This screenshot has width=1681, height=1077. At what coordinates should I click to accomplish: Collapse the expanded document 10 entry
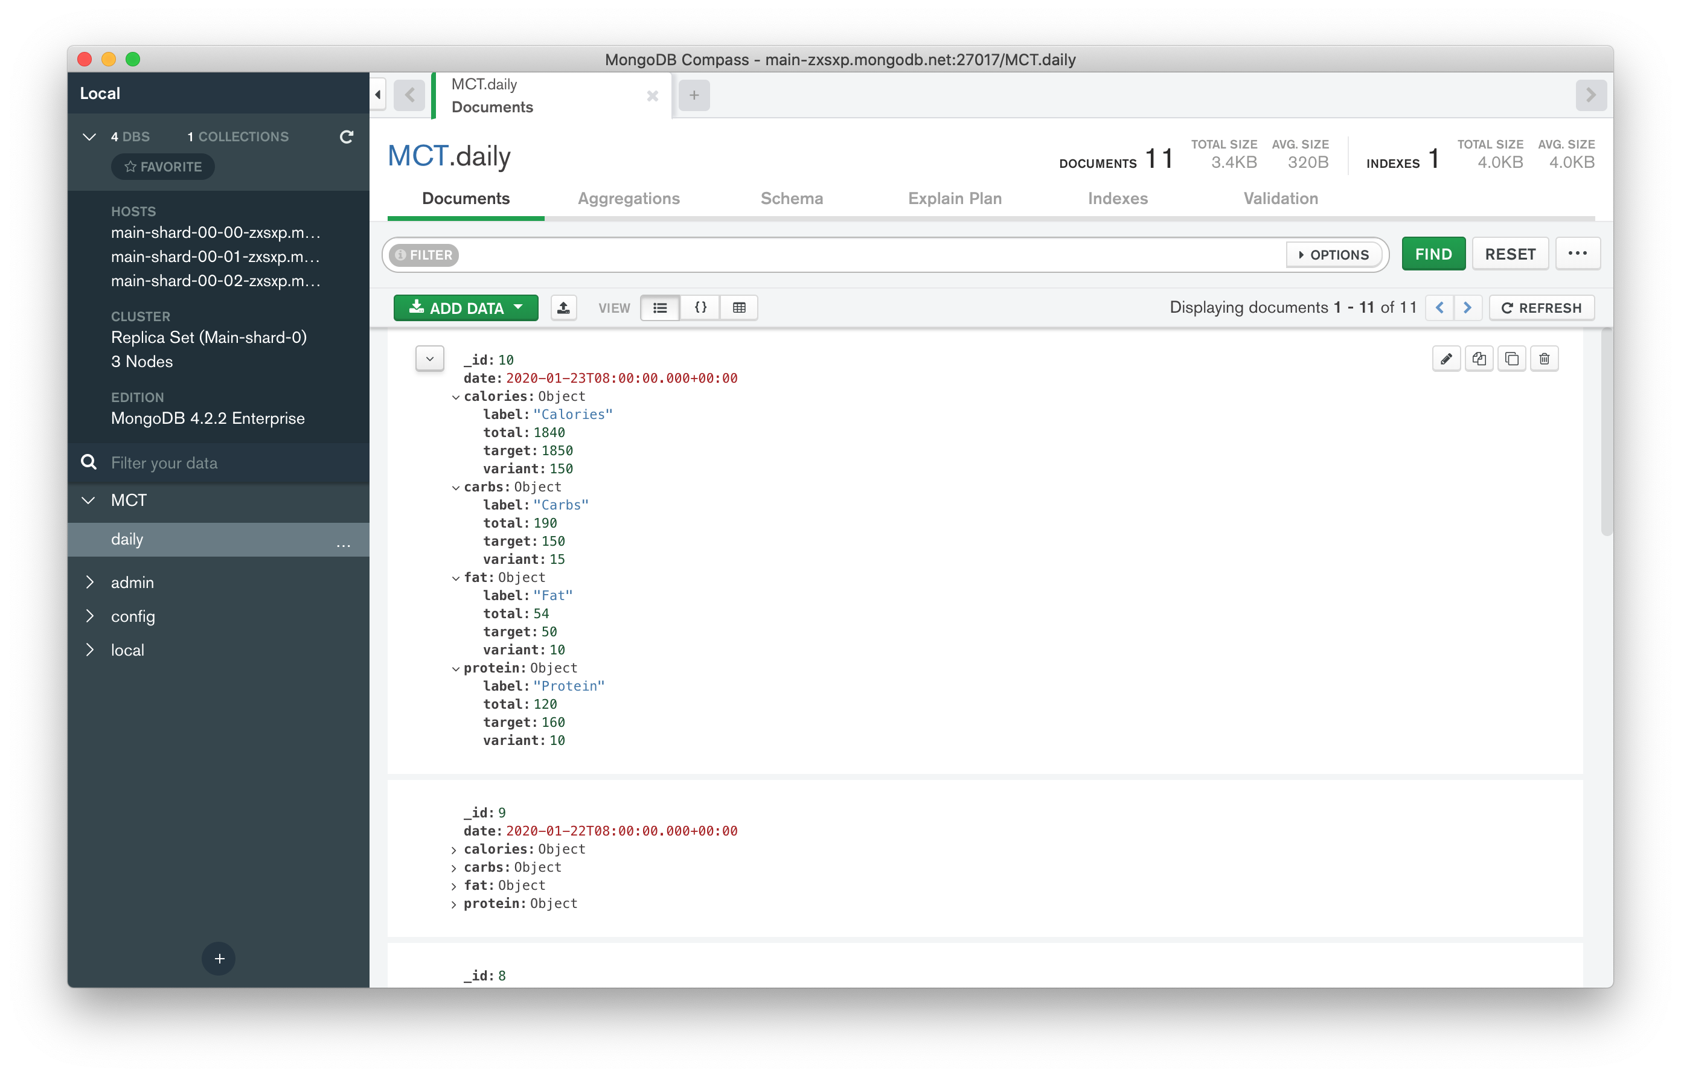(430, 359)
